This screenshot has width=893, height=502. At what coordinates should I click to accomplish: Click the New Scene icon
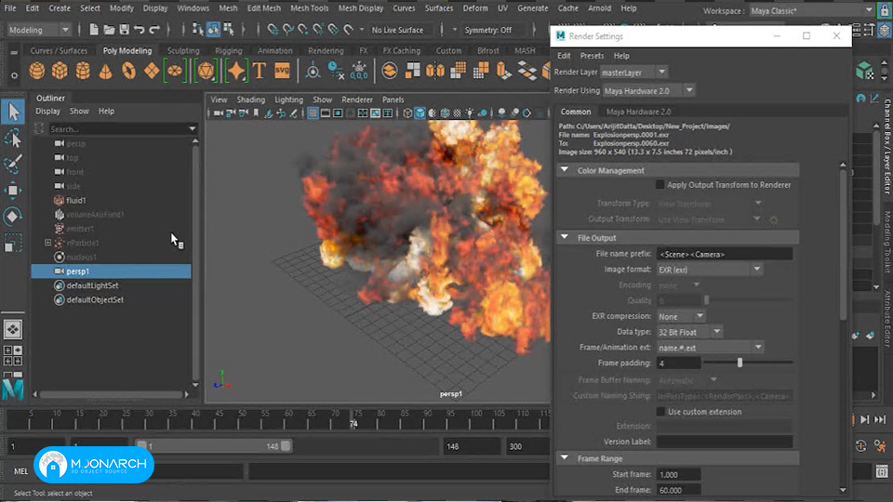(x=94, y=30)
